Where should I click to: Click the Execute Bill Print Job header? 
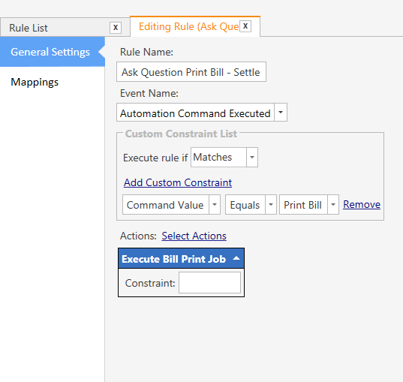[181, 259]
